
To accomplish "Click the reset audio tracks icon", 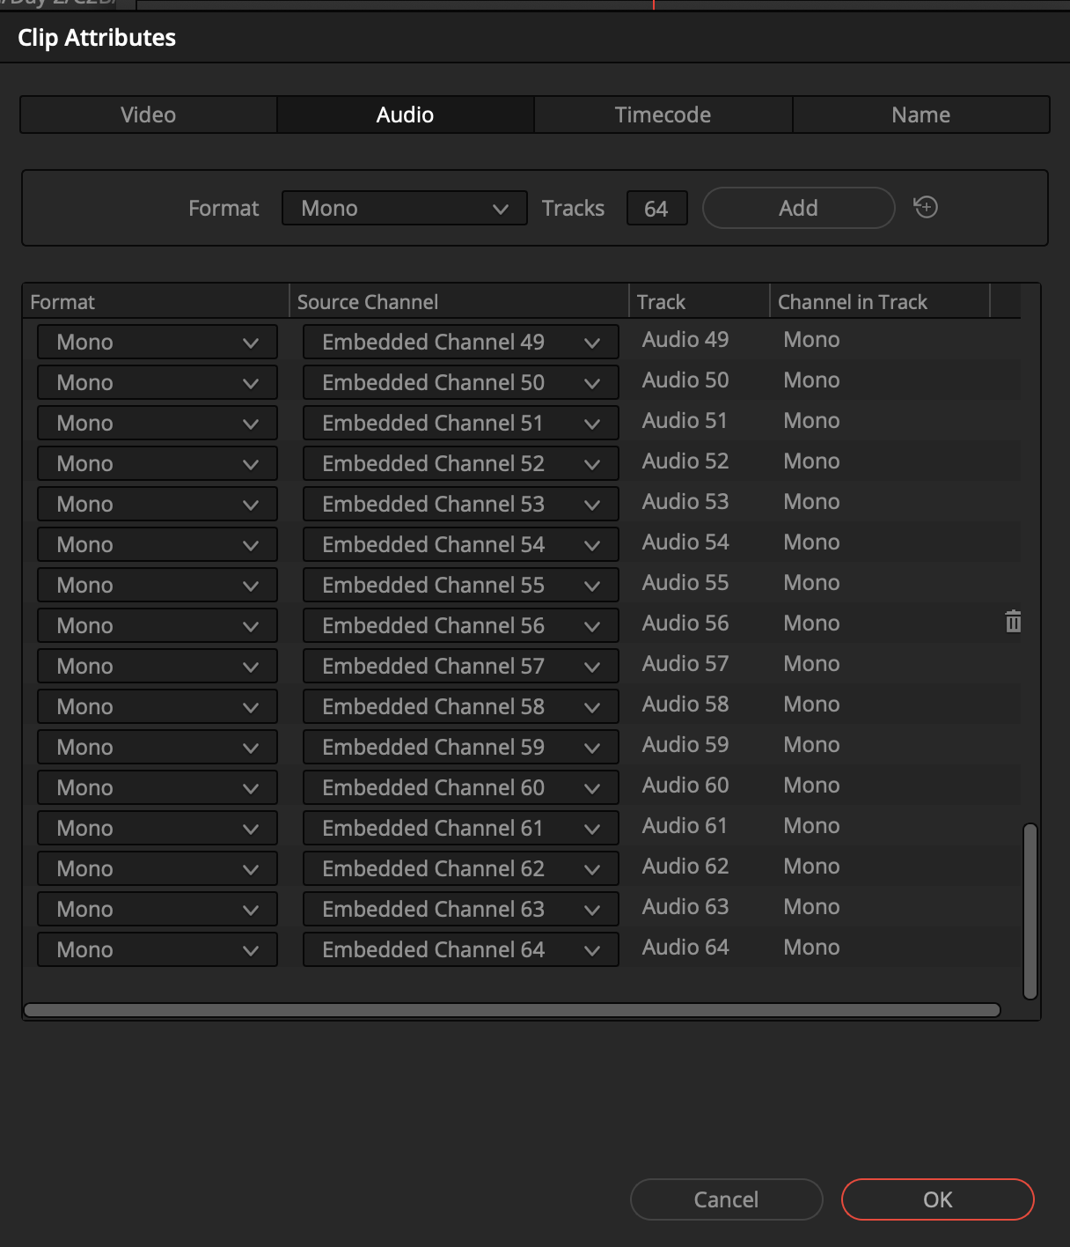I will [x=926, y=208].
